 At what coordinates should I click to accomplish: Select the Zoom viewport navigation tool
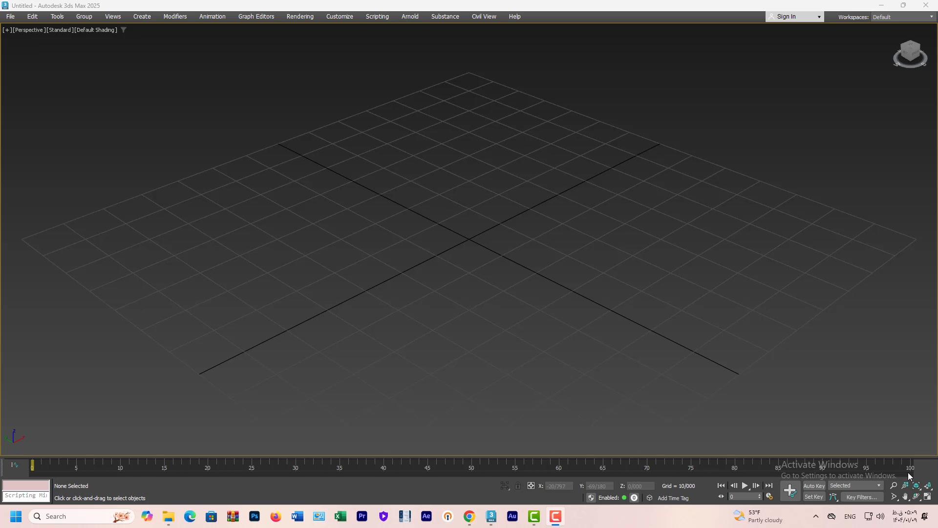894,485
